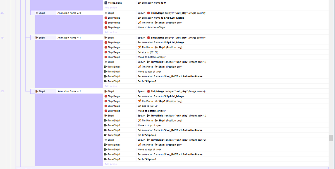Screen dimensions: 335x169
Task: Click Add action in event 465
Action: click(x=111, y=164)
